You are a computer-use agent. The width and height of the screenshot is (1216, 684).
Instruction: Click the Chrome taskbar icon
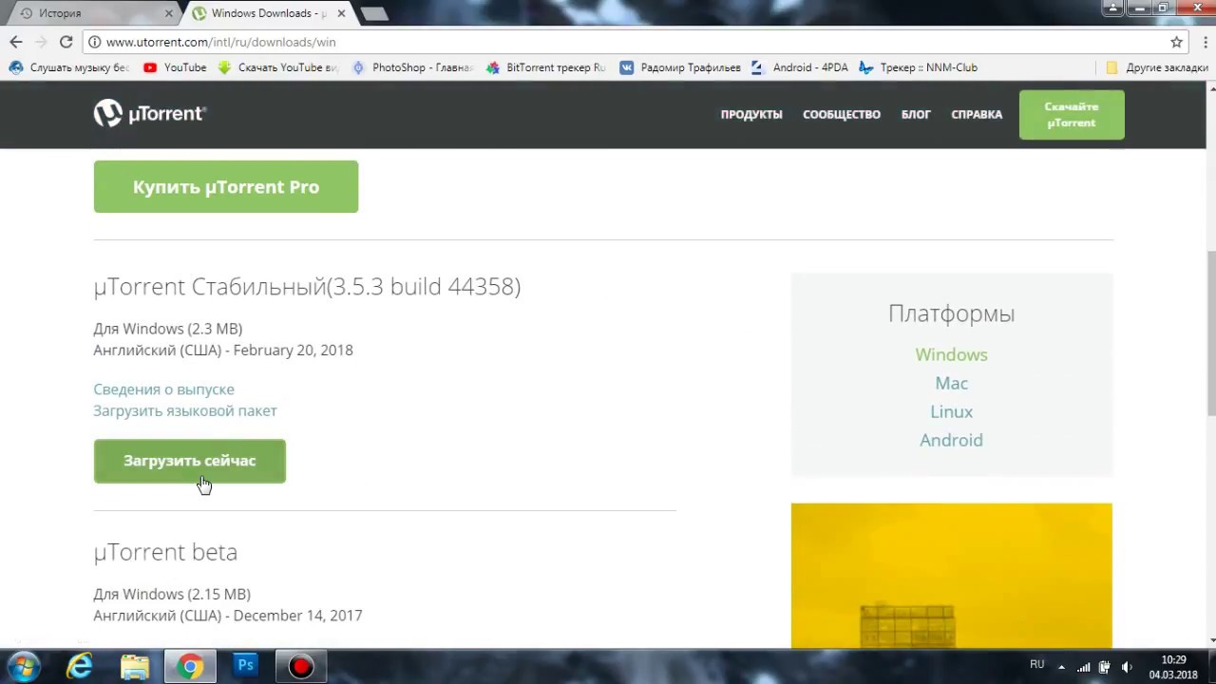[190, 666]
